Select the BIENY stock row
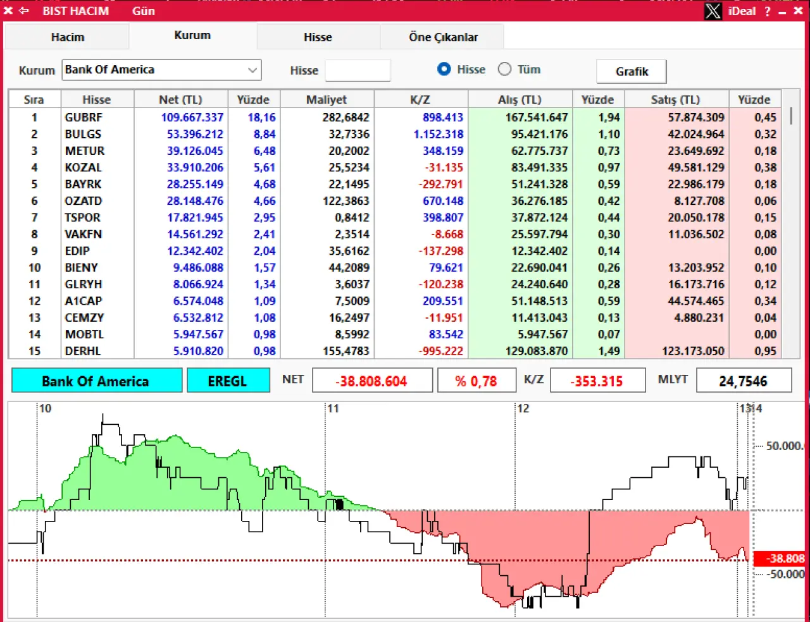The height and width of the screenshot is (622, 810). click(395, 267)
